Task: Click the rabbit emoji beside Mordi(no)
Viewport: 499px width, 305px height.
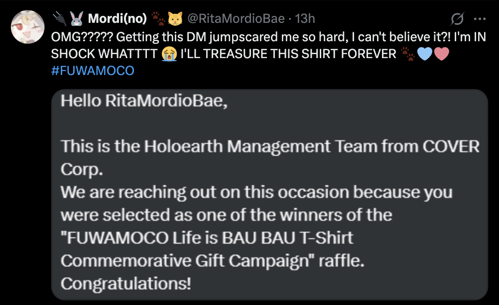Action: pyautogui.click(x=76, y=18)
